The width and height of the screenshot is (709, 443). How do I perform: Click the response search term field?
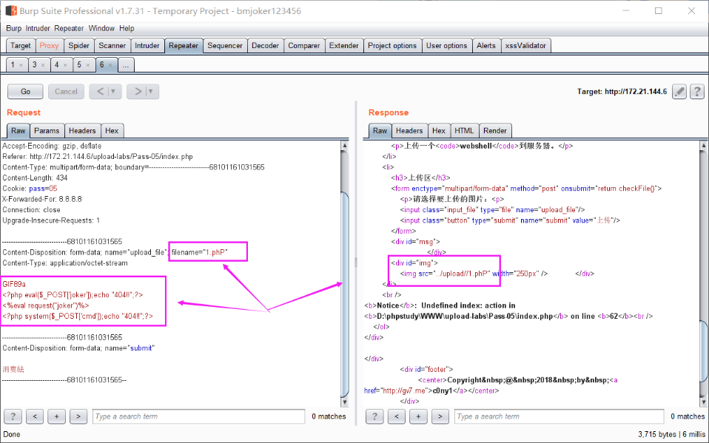560,416
